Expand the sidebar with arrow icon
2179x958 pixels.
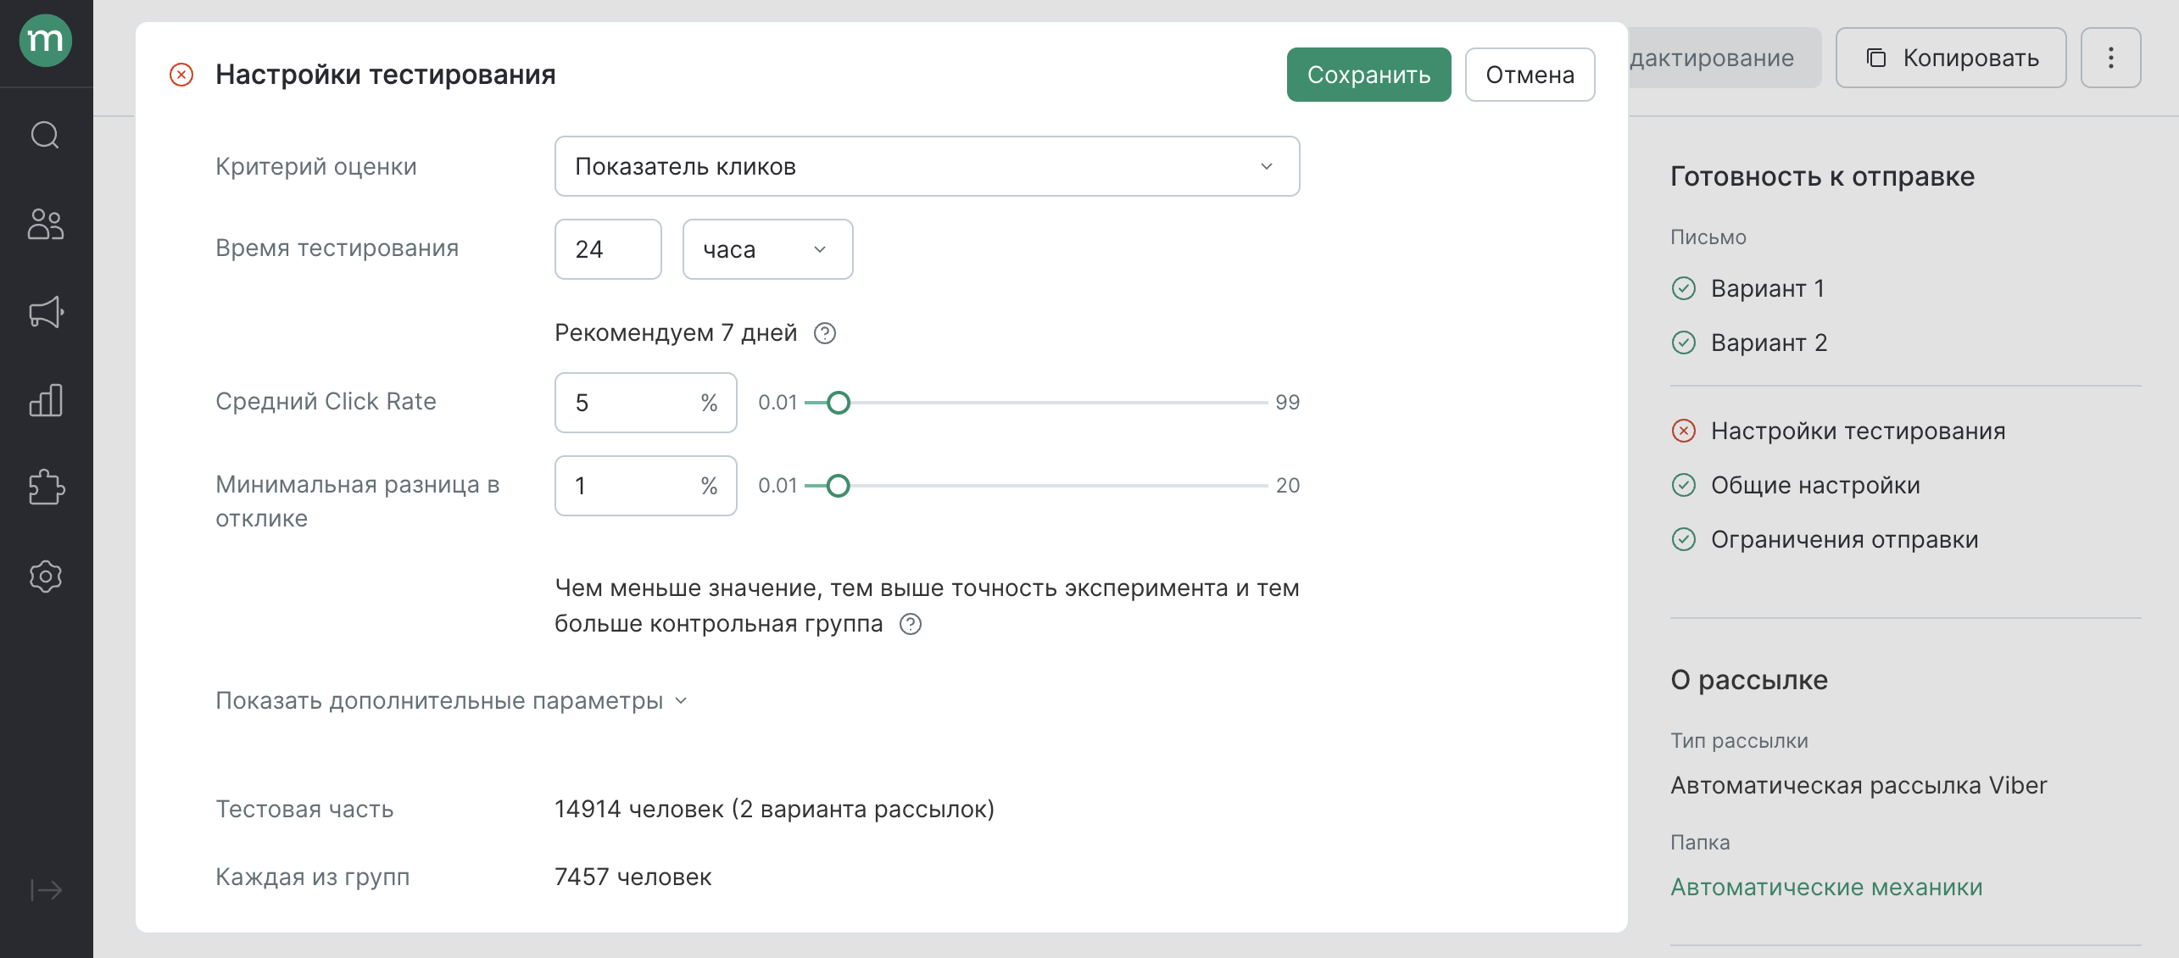[46, 890]
